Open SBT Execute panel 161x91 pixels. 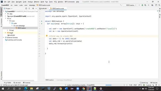pos(154,83)
